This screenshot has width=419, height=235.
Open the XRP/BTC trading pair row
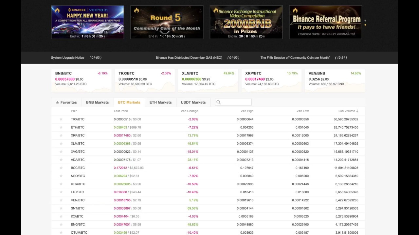click(x=208, y=135)
